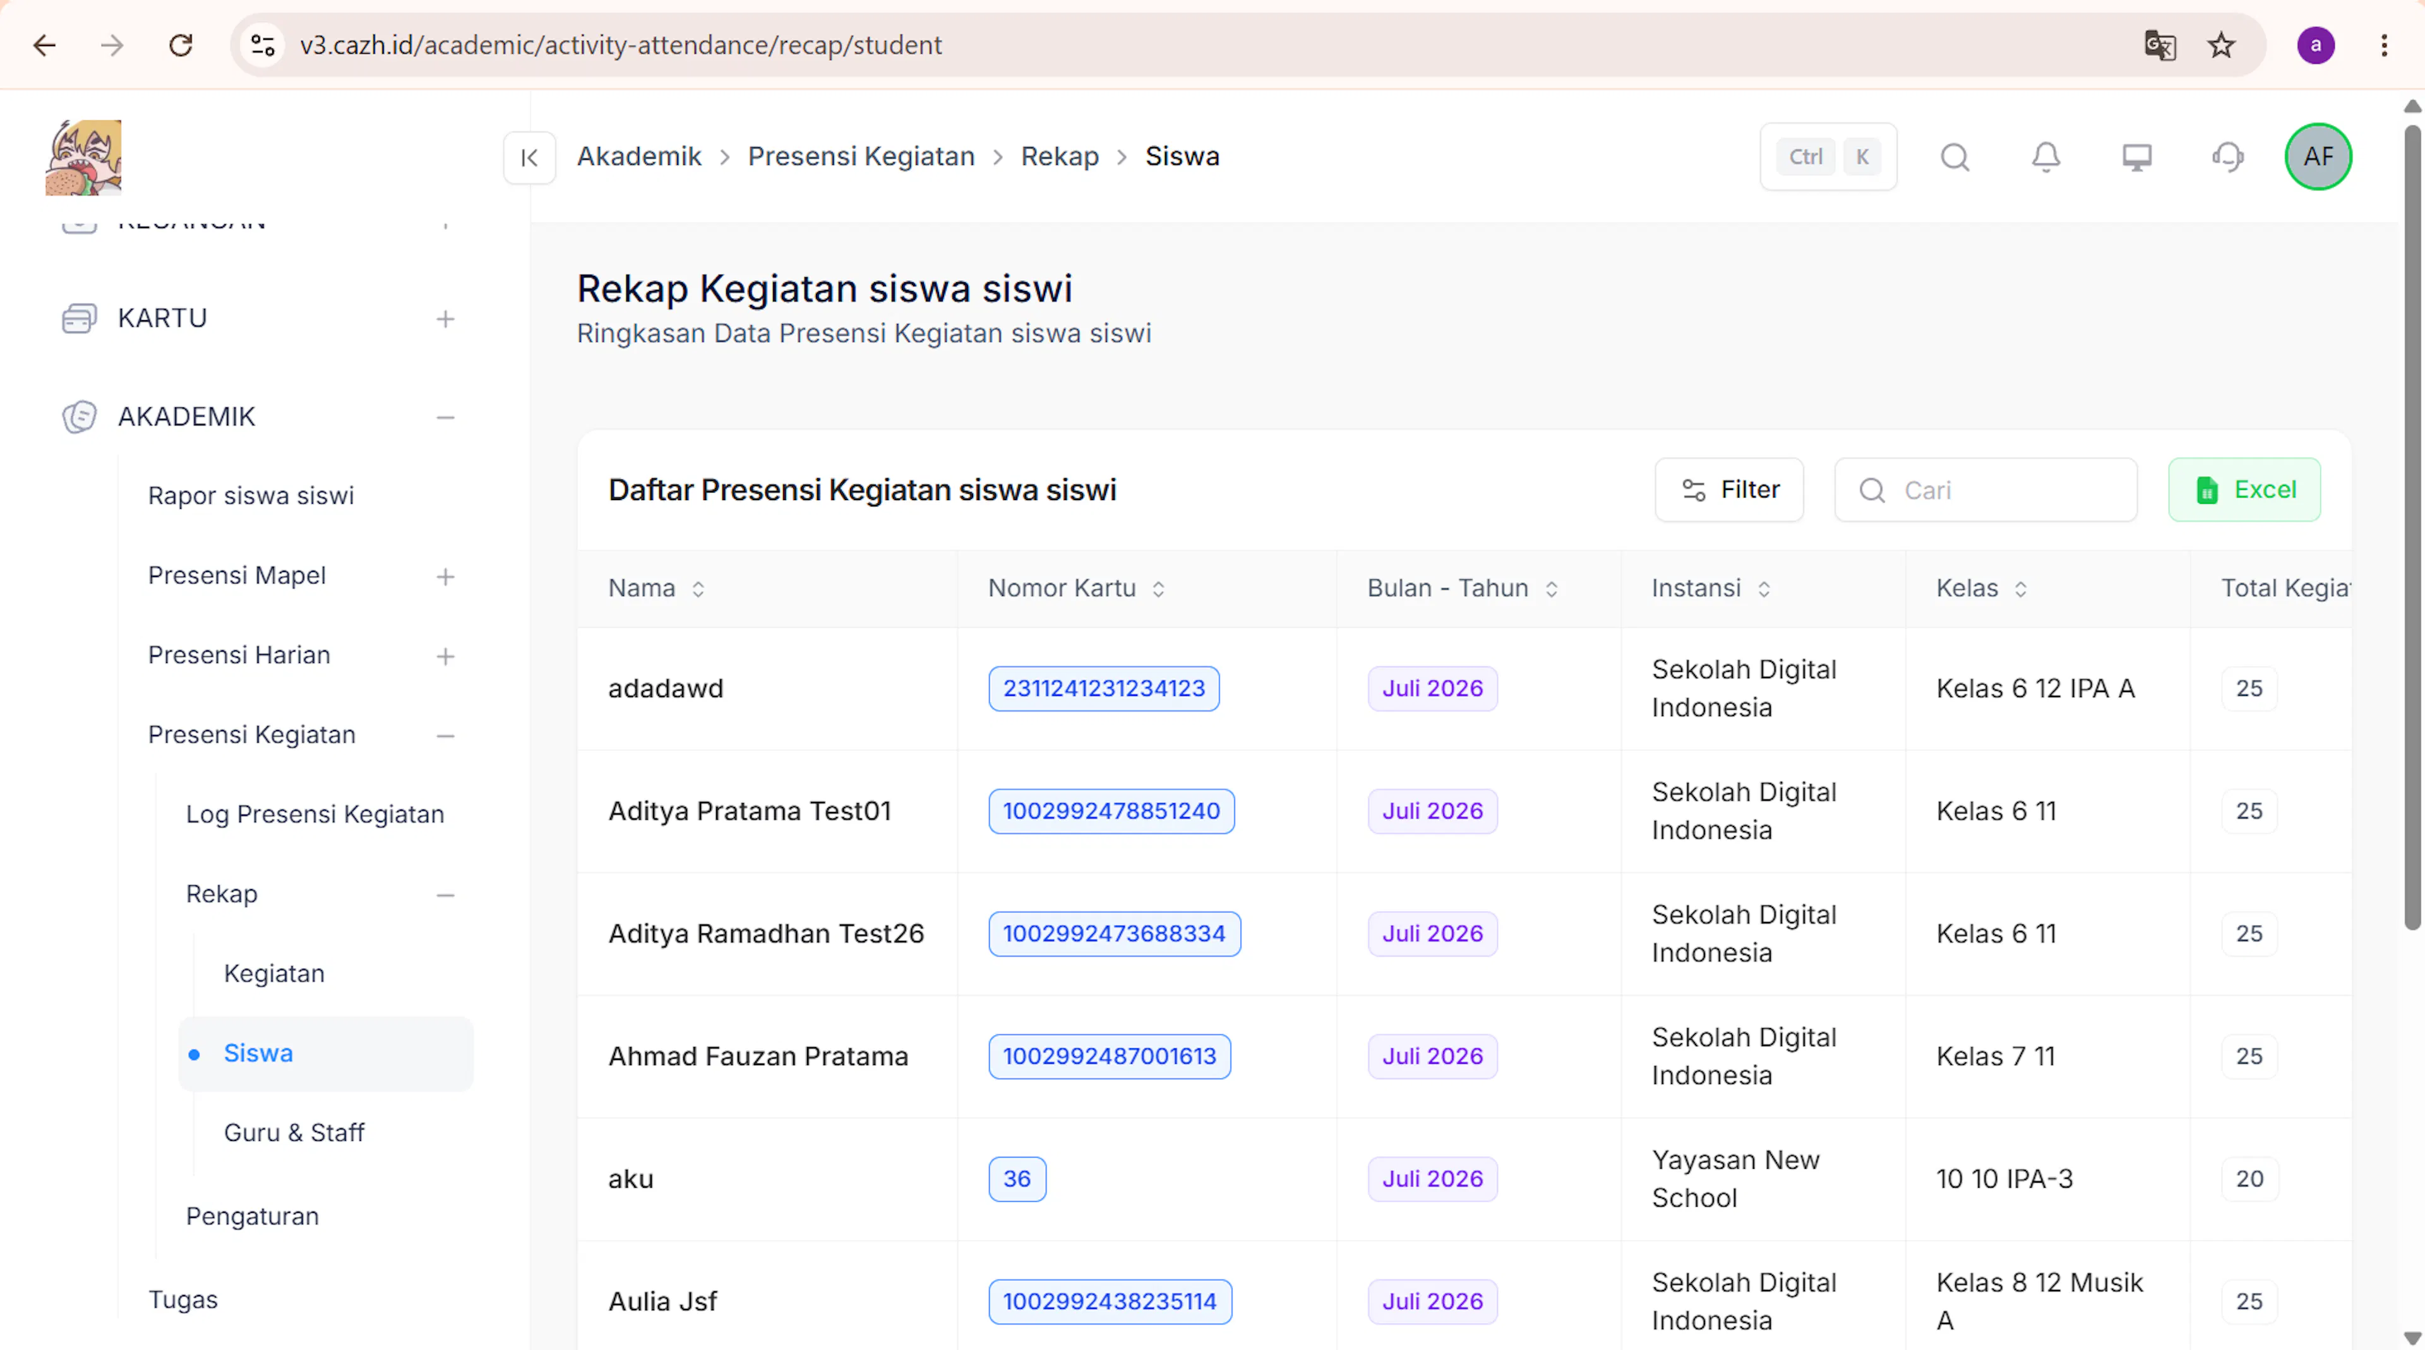The width and height of the screenshot is (2425, 1350).
Task: Select the name Ahmad Fauzan Pratama
Action: click(758, 1055)
